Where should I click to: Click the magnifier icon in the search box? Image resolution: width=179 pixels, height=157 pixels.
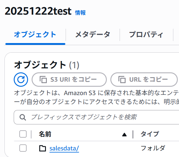[x=23, y=117]
